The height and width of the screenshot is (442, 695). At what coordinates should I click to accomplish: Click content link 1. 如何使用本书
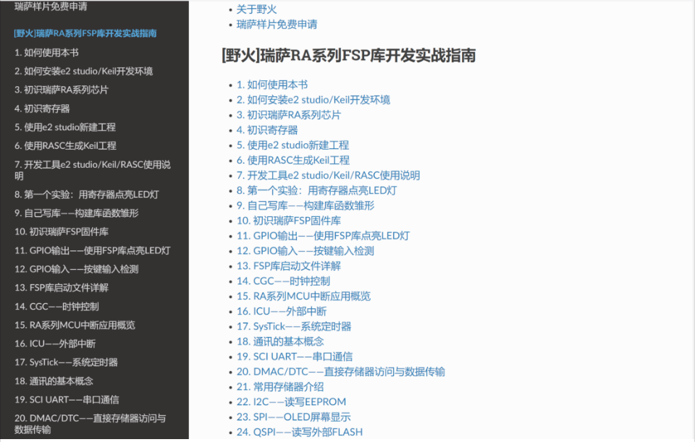271,85
